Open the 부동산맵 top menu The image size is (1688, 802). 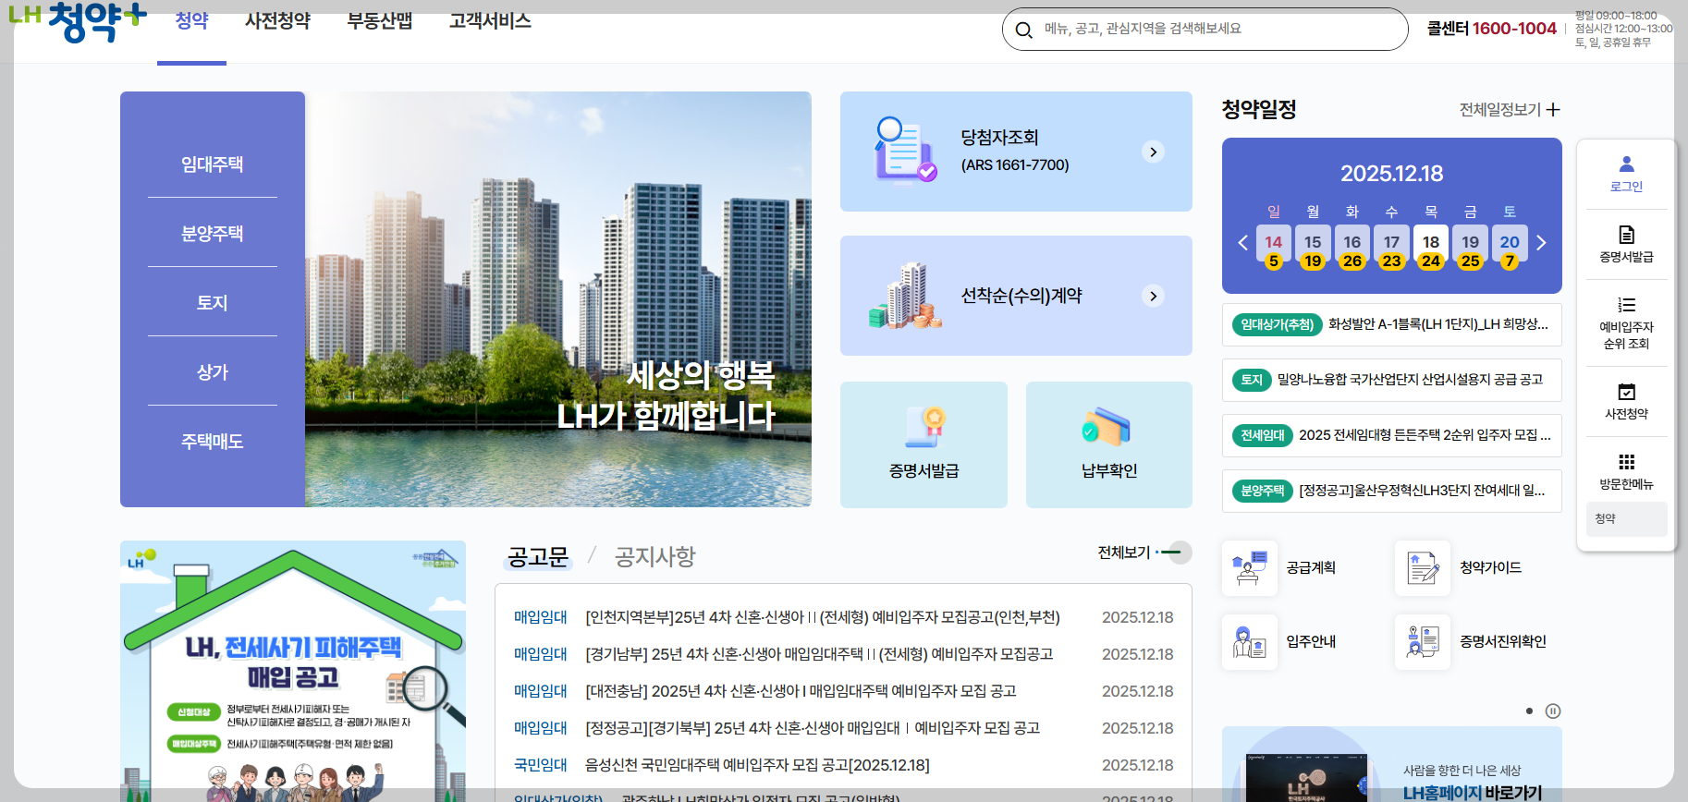pos(379,21)
